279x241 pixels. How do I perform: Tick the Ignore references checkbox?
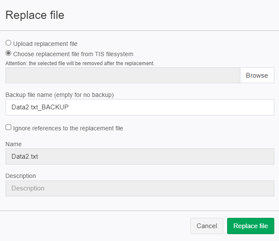(x=9, y=127)
